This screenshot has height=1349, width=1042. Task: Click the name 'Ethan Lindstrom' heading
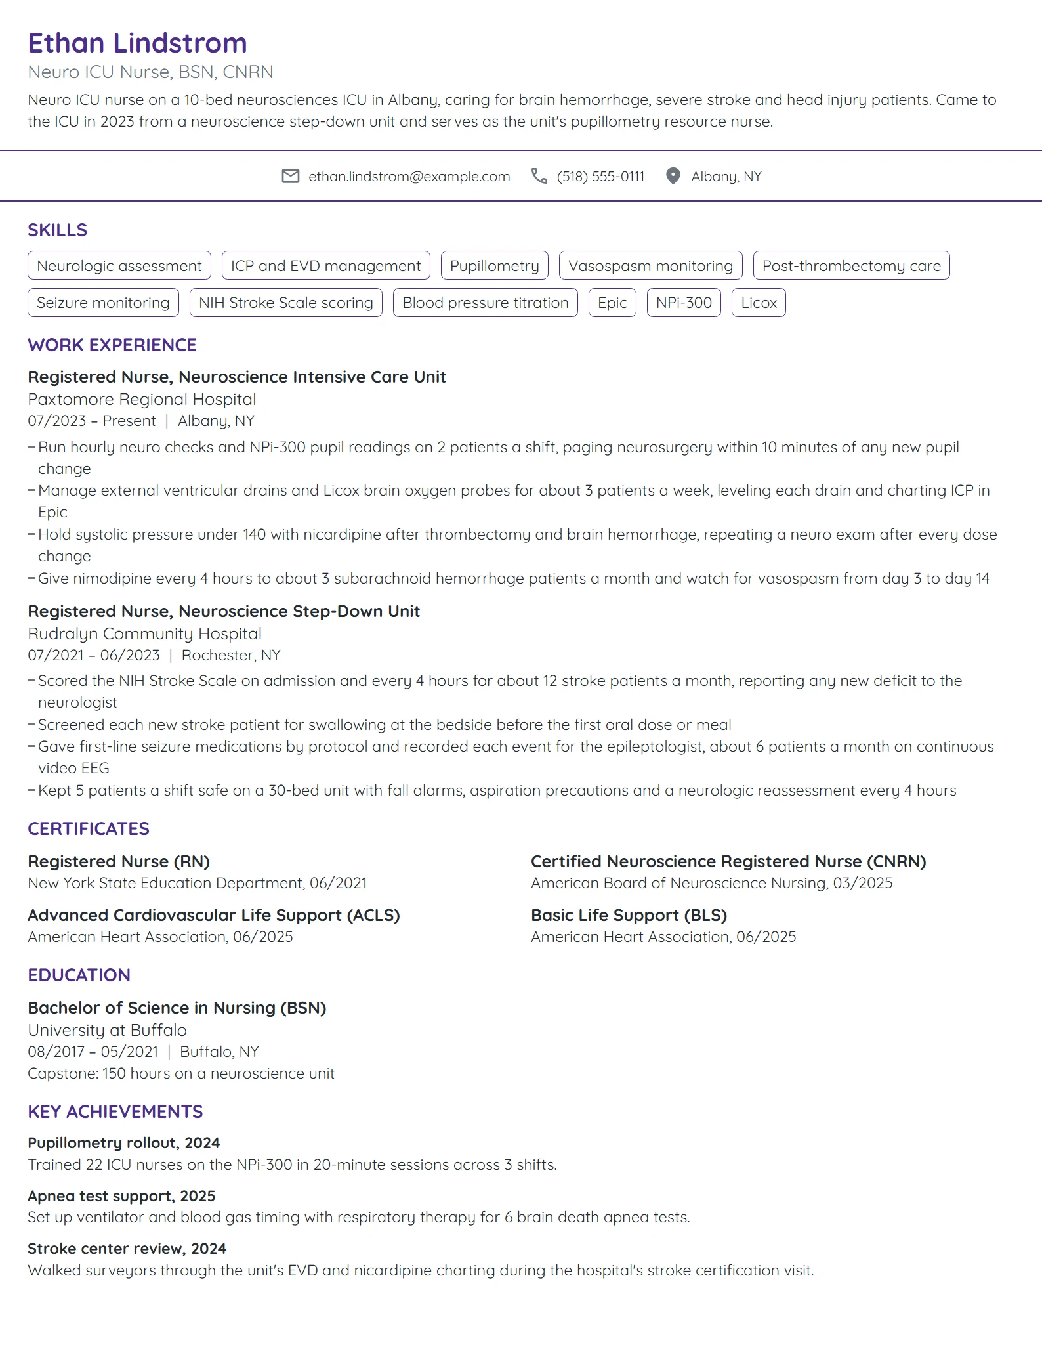tap(138, 43)
